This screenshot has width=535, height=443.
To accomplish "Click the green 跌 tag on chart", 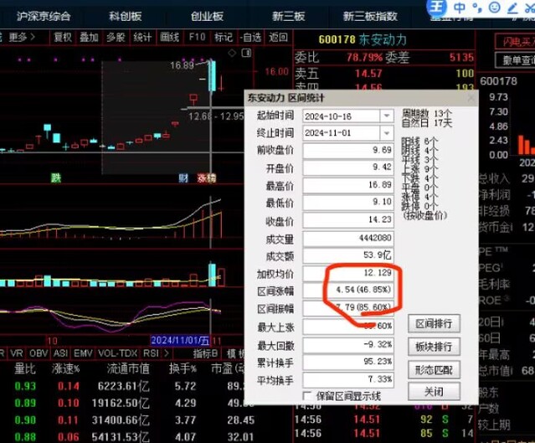I will 56,178.
